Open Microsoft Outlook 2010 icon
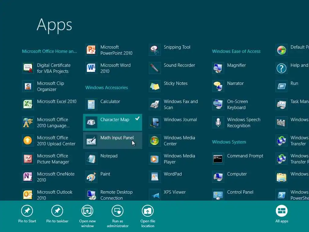The height and width of the screenshot is (232, 309). (x=28, y=195)
